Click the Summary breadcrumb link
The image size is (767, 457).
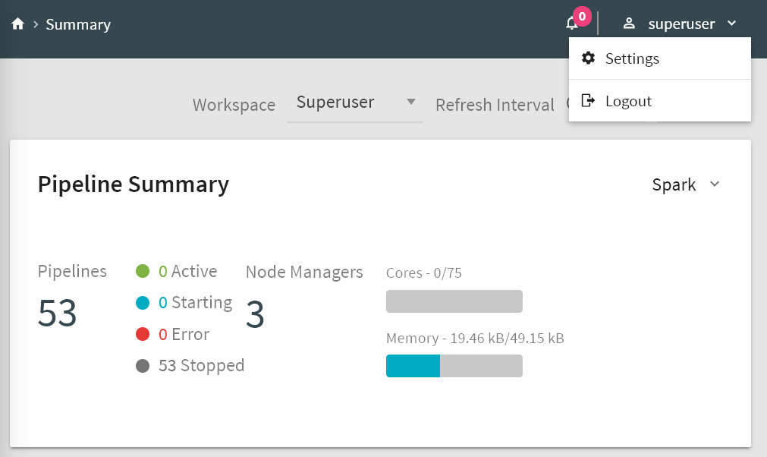point(78,24)
